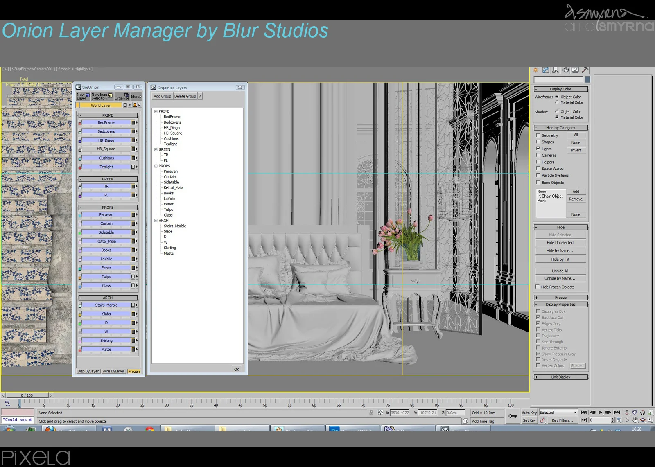This screenshot has height=467, width=655.
Task: Go to the end frame
Action: tap(617, 412)
